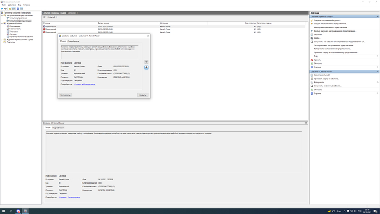Select События страницы сводки in the tree

(x=21, y=21)
